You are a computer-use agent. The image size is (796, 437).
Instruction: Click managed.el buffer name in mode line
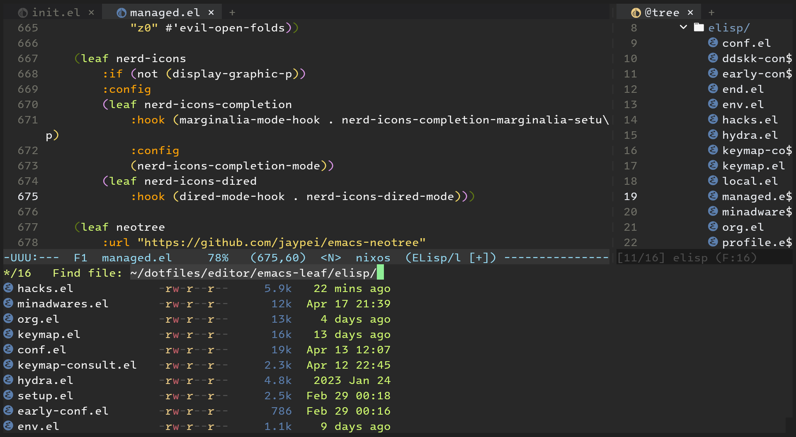coord(137,258)
